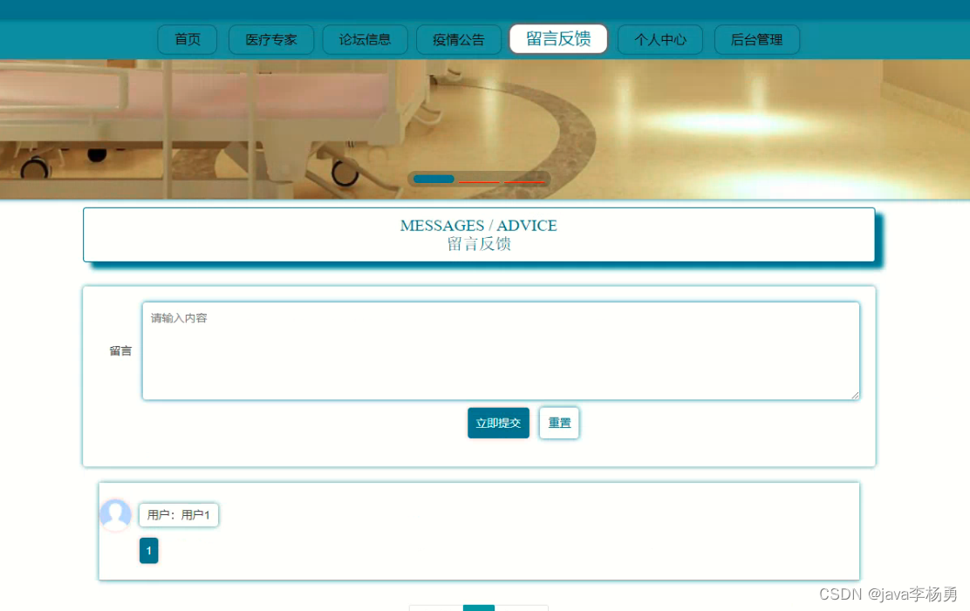Click the MESSAGES / ADVICE heading

point(478,226)
